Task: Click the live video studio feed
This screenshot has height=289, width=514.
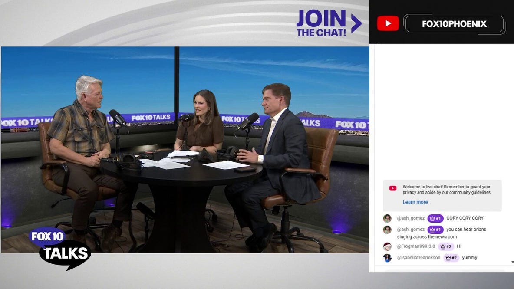Action: [x=185, y=150]
